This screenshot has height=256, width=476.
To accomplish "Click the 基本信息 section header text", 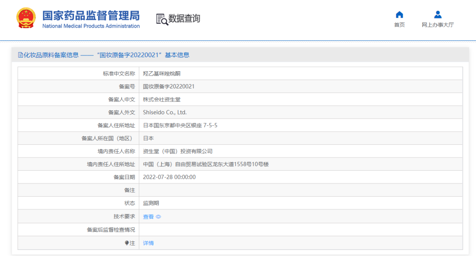I will pyautogui.click(x=177, y=55).
